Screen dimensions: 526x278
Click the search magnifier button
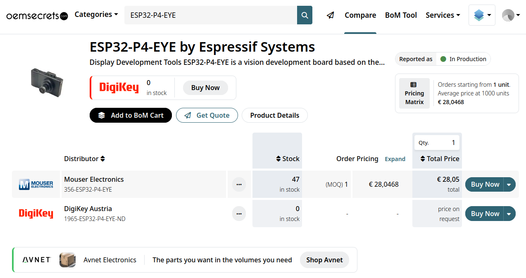[305, 15]
